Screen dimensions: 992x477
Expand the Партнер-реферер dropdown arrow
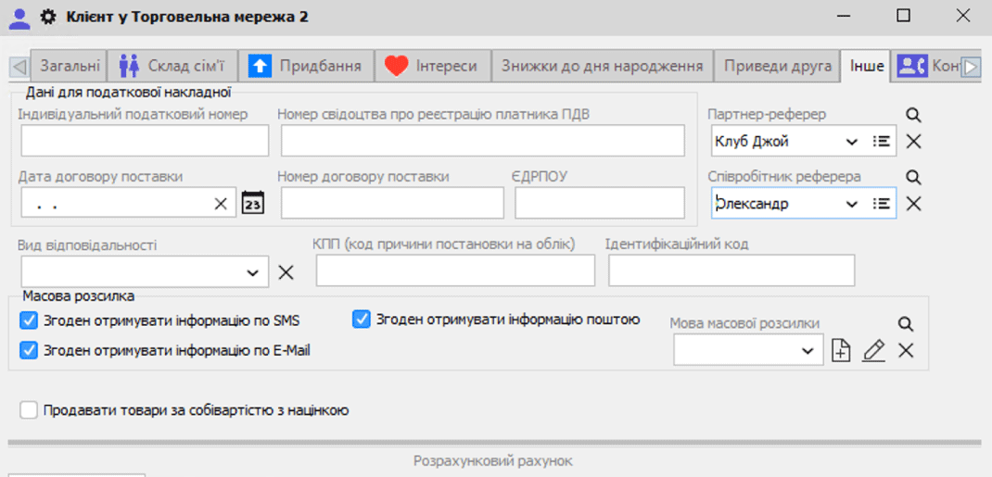[x=852, y=142]
